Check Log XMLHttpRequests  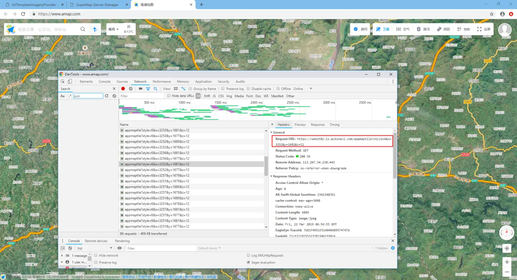click(x=249, y=255)
